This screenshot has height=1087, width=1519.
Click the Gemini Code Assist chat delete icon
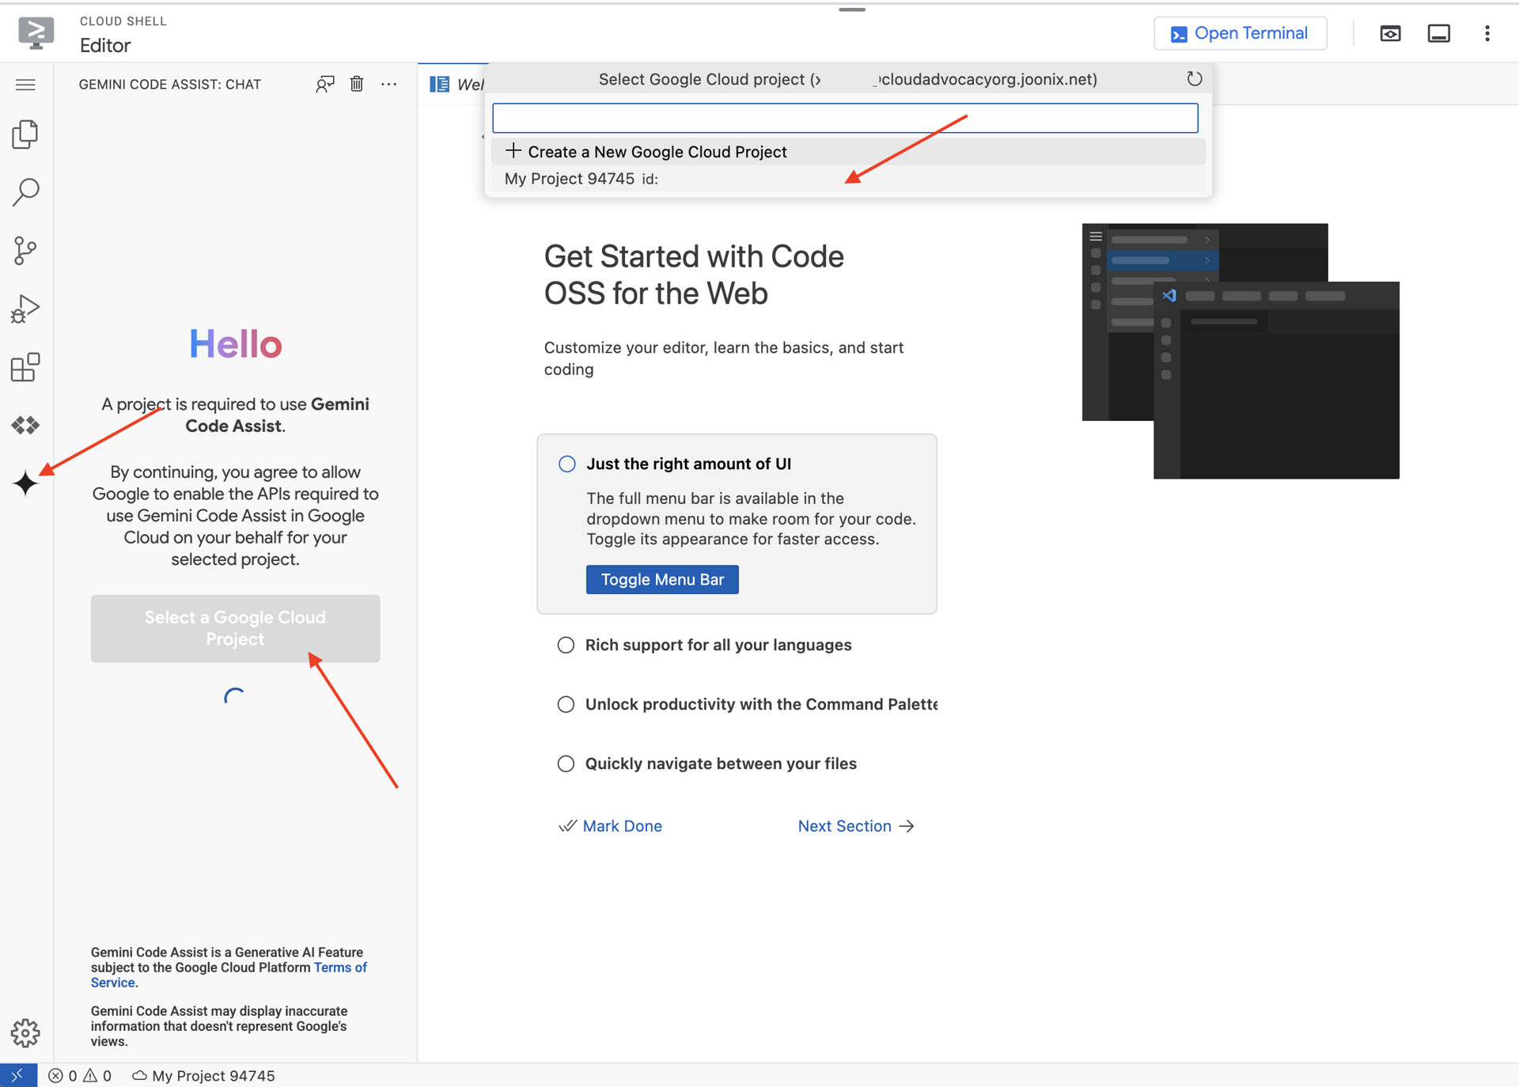click(357, 84)
